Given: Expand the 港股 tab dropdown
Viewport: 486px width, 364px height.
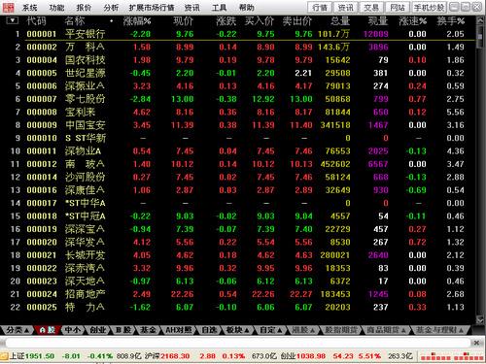Looking at the screenshot, I should click(x=303, y=330).
